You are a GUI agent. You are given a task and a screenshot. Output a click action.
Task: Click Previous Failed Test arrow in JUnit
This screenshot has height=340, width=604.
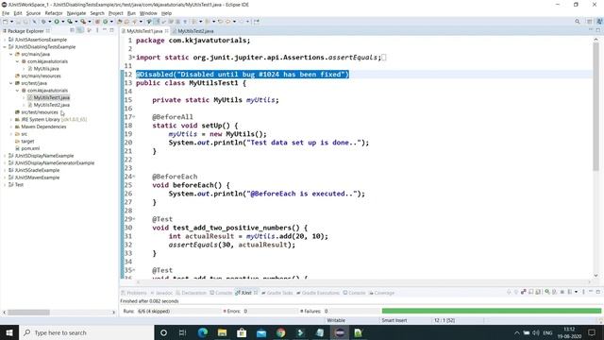pyautogui.click(x=516, y=292)
